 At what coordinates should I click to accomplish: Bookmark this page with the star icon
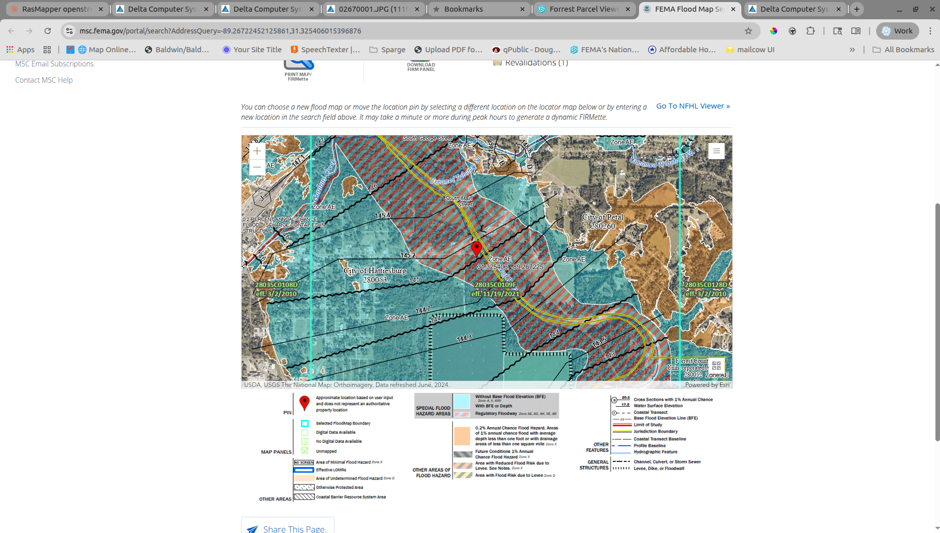tap(748, 31)
